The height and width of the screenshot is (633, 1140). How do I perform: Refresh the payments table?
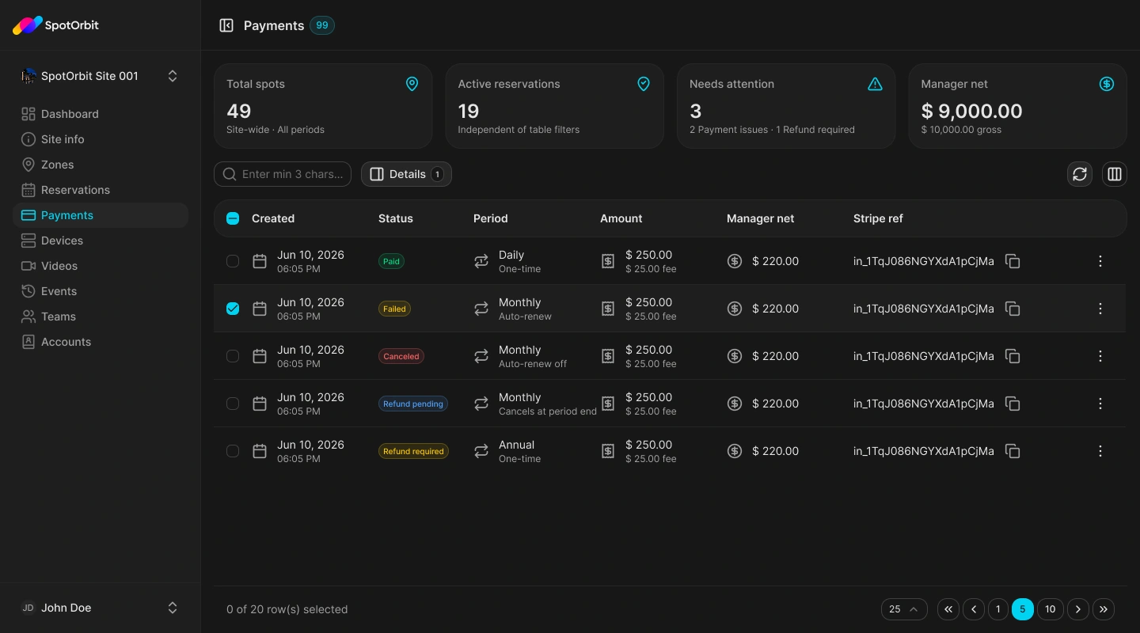pos(1080,174)
